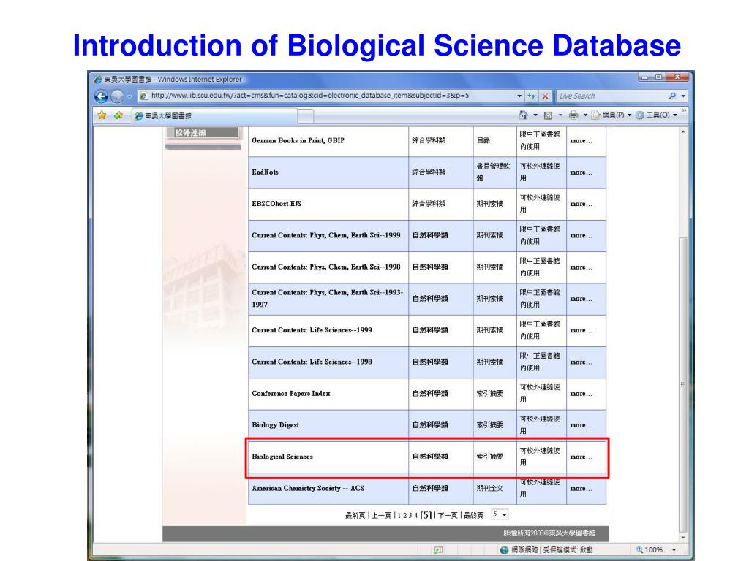Click more... in Conference Papers Index row

pos(581,394)
